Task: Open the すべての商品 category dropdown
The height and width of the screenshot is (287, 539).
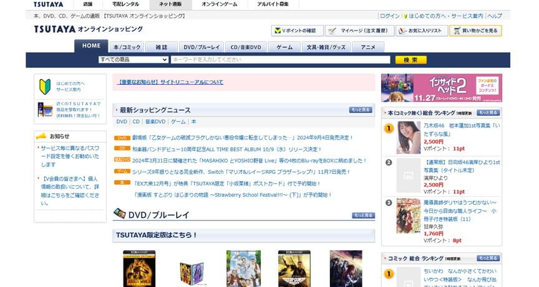Action: click(x=134, y=60)
